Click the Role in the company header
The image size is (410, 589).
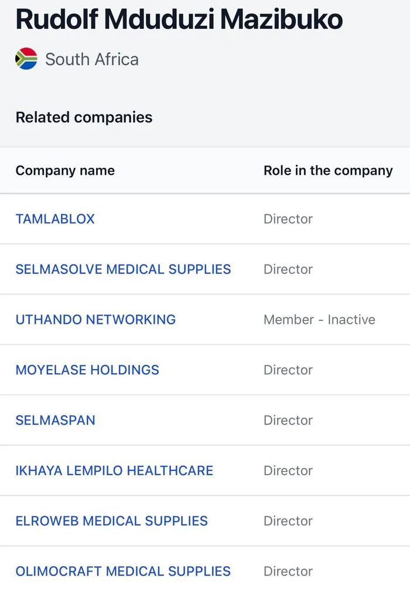(x=328, y=171)
